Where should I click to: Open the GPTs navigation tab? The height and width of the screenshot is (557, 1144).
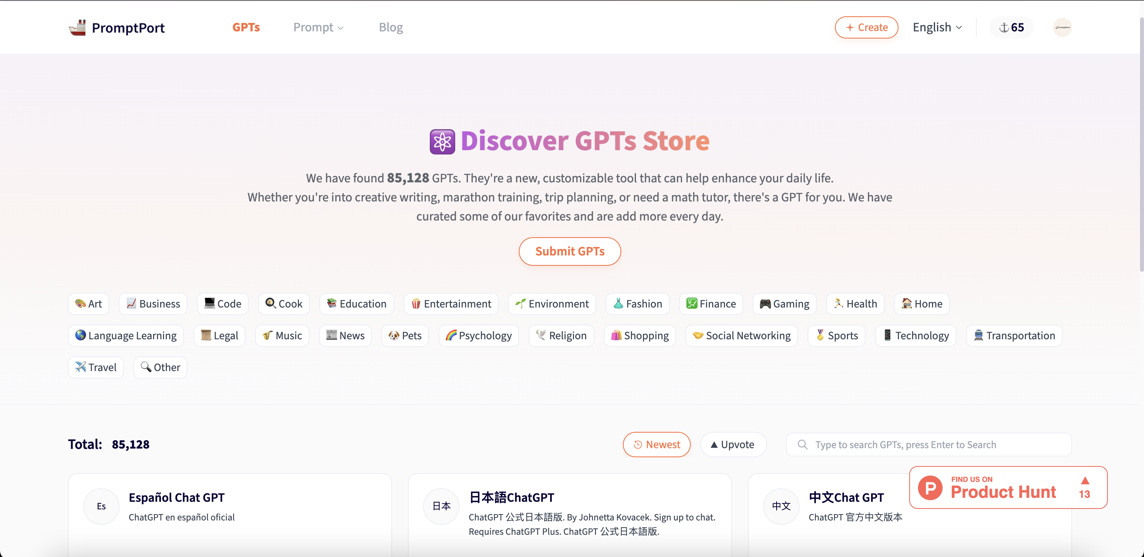(246, 27)
